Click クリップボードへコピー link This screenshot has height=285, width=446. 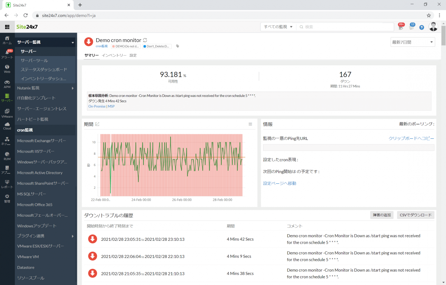(411, 138)
